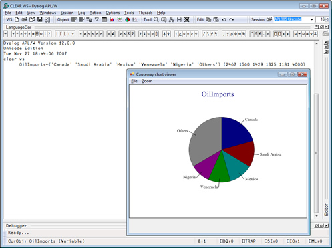Save the workspace with the floppy disk icon
The height and width of the screenshot is (248, 332).
(x=40, y=19)
